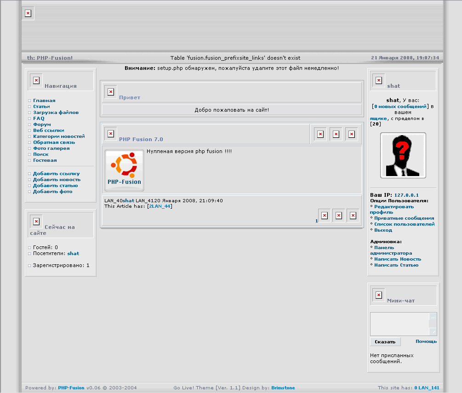Click the PHP-Fusion logo image in the article

click(124, 170)
